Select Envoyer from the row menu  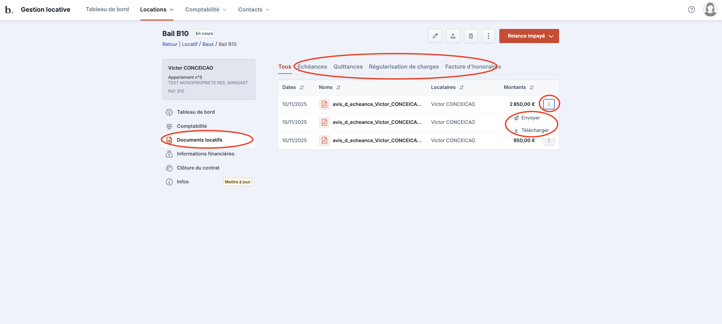tap(530, 118)
